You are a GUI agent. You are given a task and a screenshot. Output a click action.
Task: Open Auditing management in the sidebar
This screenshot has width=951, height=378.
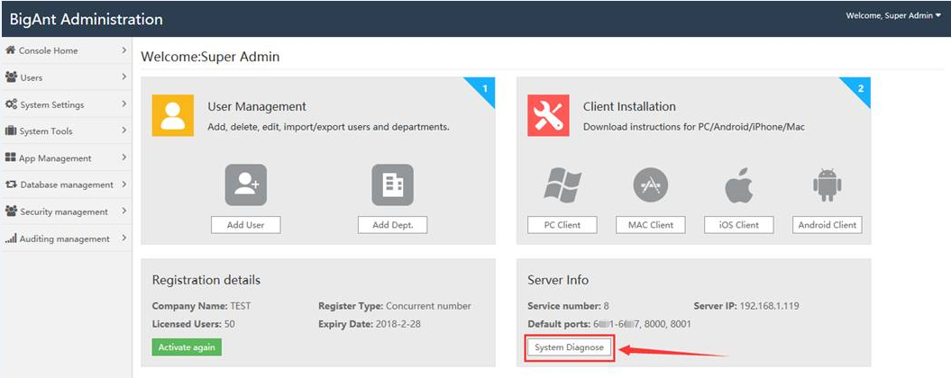pyautogui.click(x=66, y=238)
